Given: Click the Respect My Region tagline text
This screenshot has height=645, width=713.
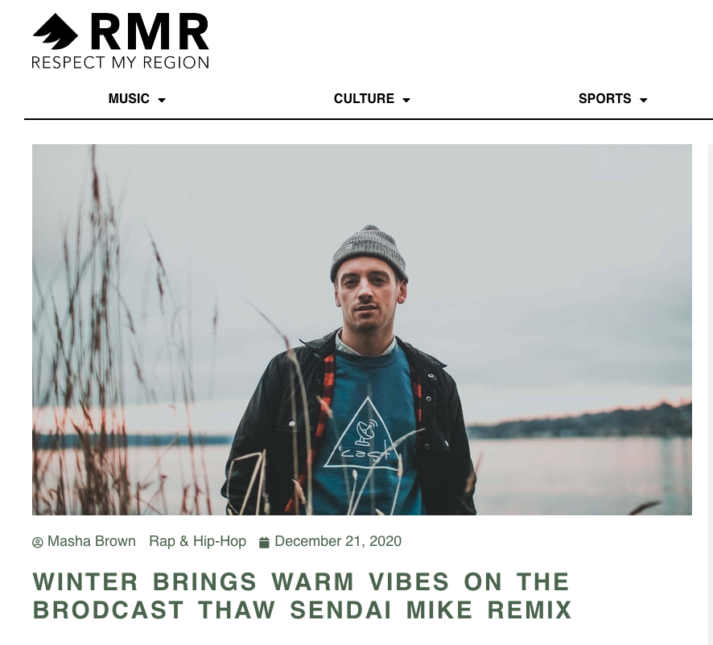Looking at the screenshot, I should click(121, 63).
